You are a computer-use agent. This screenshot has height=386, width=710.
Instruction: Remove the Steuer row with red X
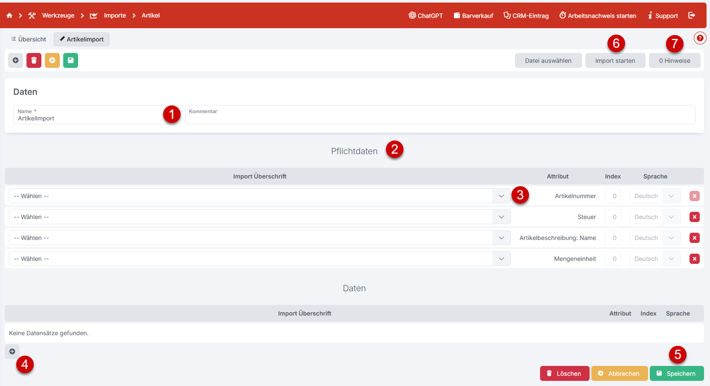click(x=694, y=217)
